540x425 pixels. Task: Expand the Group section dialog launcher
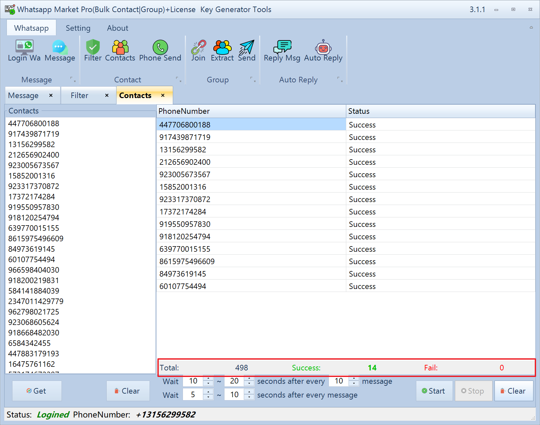253,79
